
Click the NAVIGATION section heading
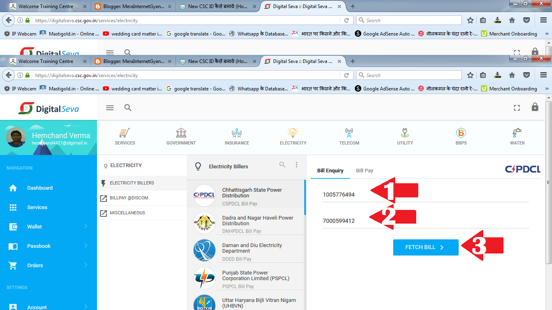(x=19, y=168)
